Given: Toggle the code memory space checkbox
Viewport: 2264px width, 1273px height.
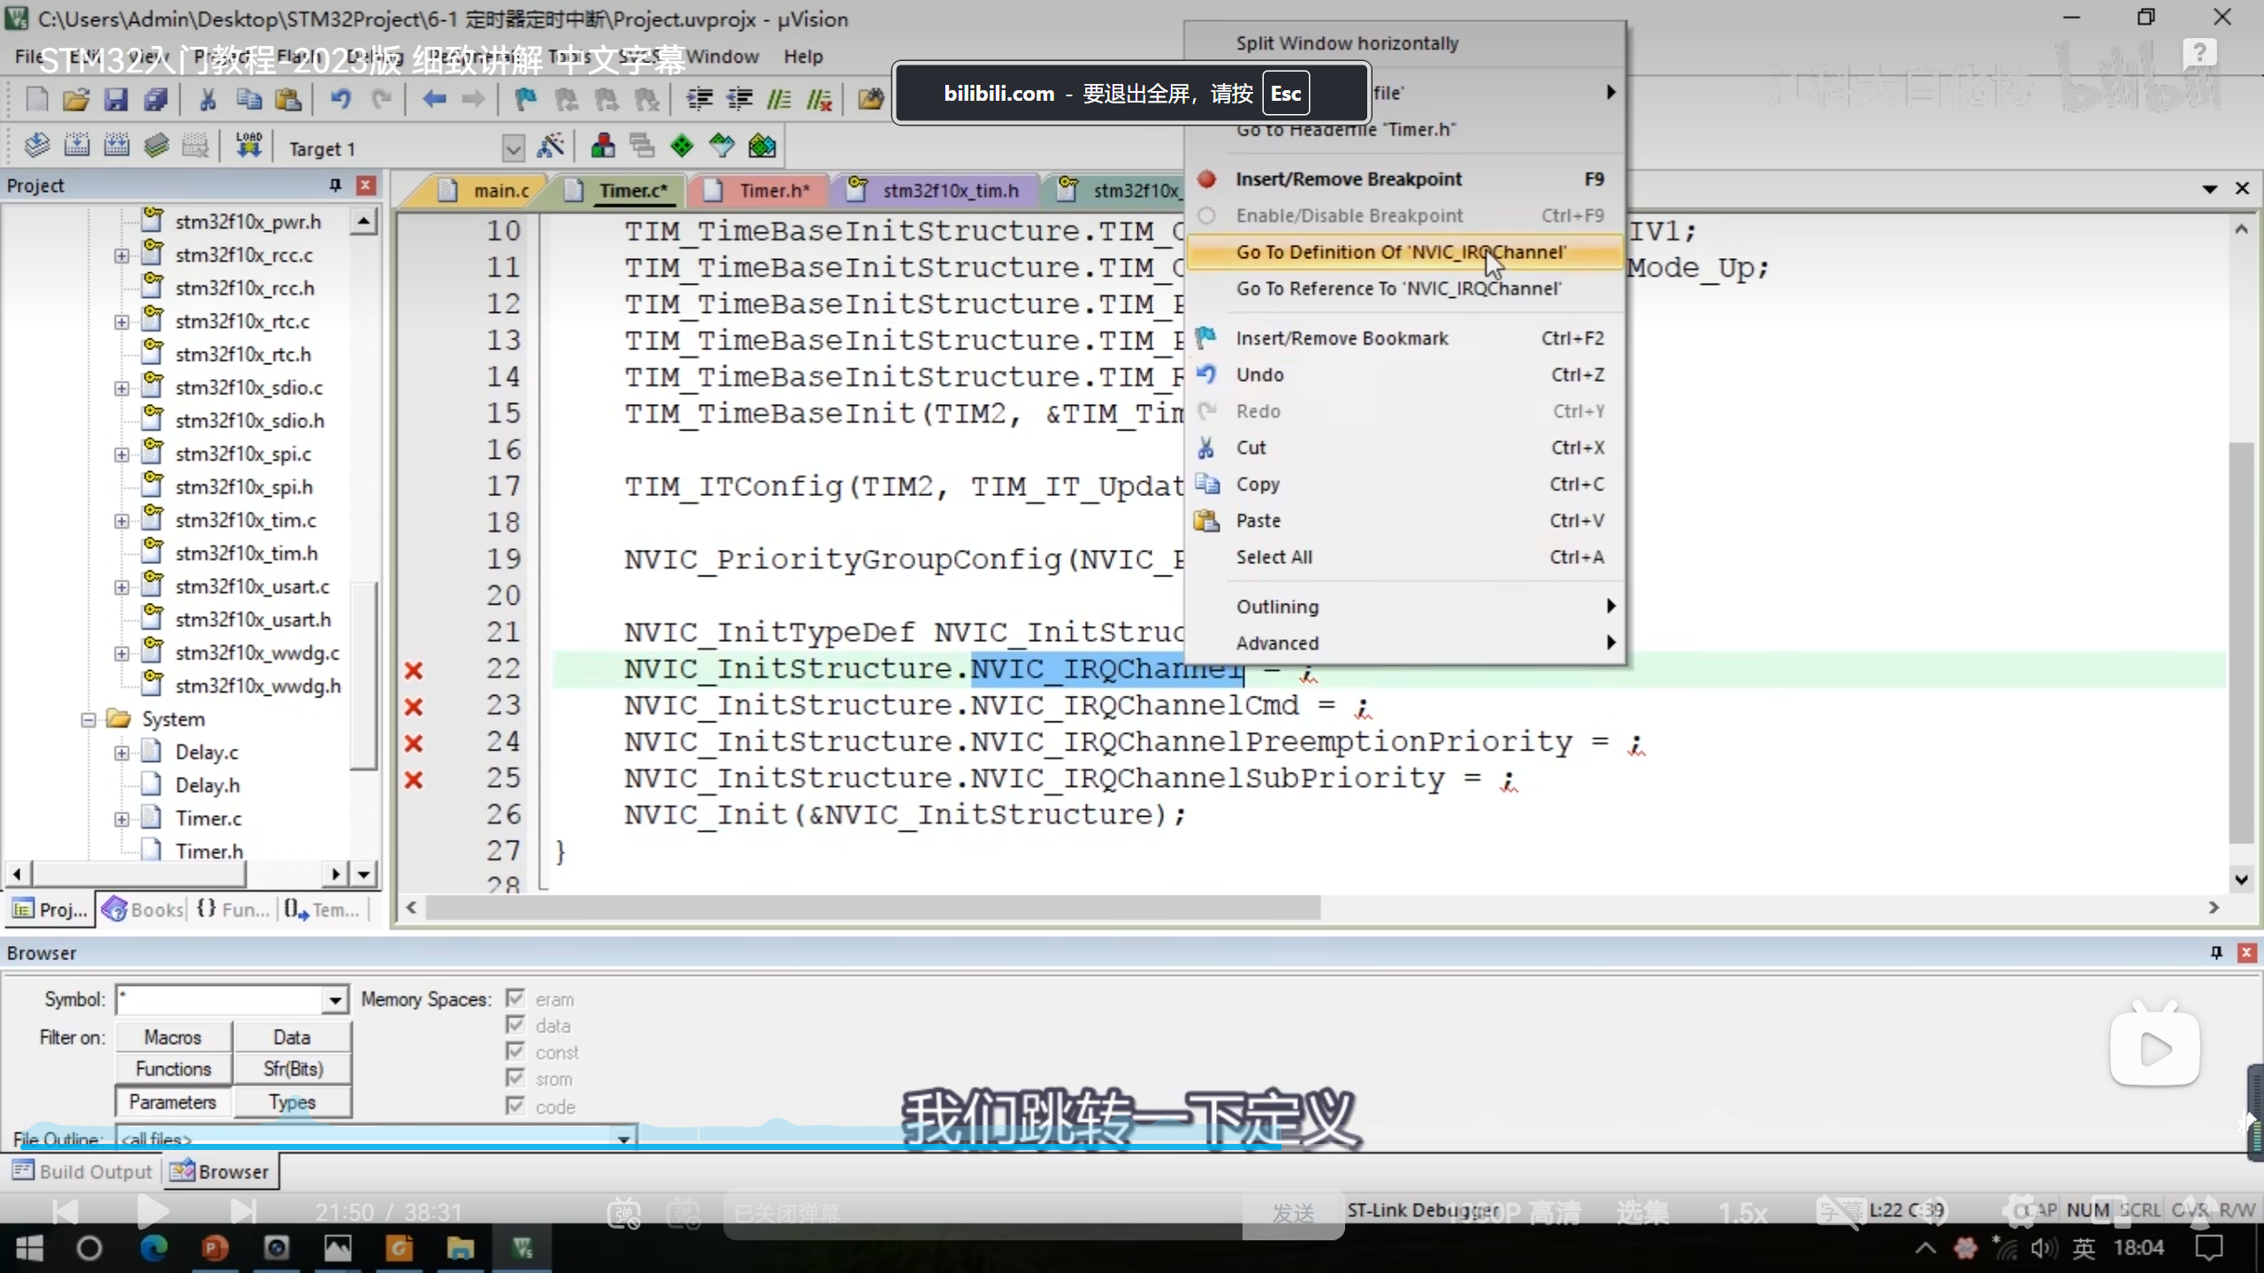Looking at the screenshot, I should tap(516, 1106).
